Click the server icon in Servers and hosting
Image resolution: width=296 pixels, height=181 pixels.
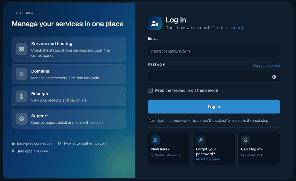pyautogui.click(x=22, y=49)
